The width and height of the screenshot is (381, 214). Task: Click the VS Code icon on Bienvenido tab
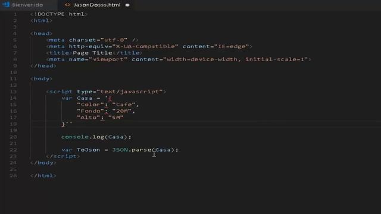pos(6,5)
